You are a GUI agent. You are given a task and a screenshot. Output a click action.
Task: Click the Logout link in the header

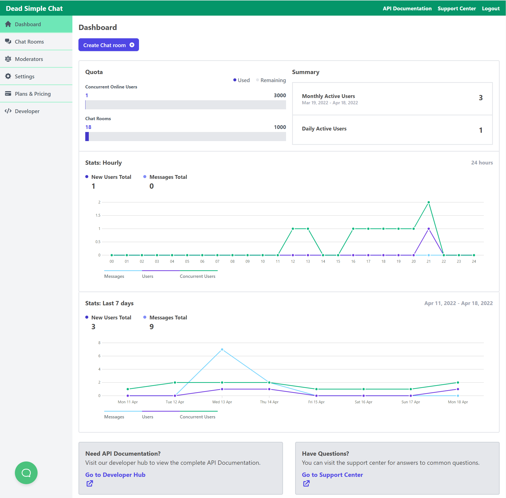(x=491, y=8)
